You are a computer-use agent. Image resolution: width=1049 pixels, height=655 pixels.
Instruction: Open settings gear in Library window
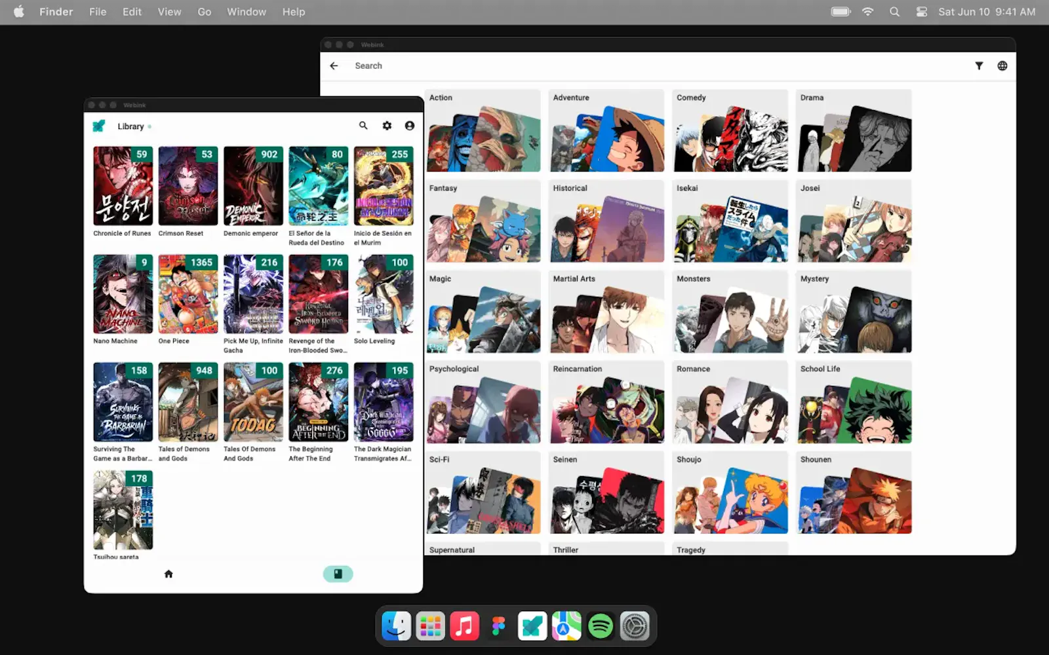pyautogui.click(x=387, y=126)
